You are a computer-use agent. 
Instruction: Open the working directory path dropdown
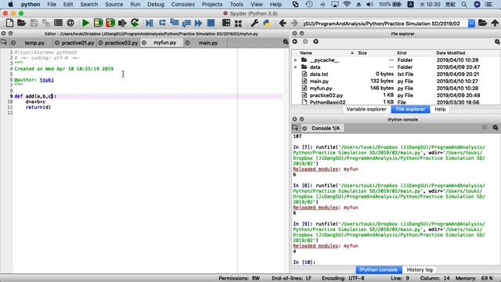click(x=471, y=23)
